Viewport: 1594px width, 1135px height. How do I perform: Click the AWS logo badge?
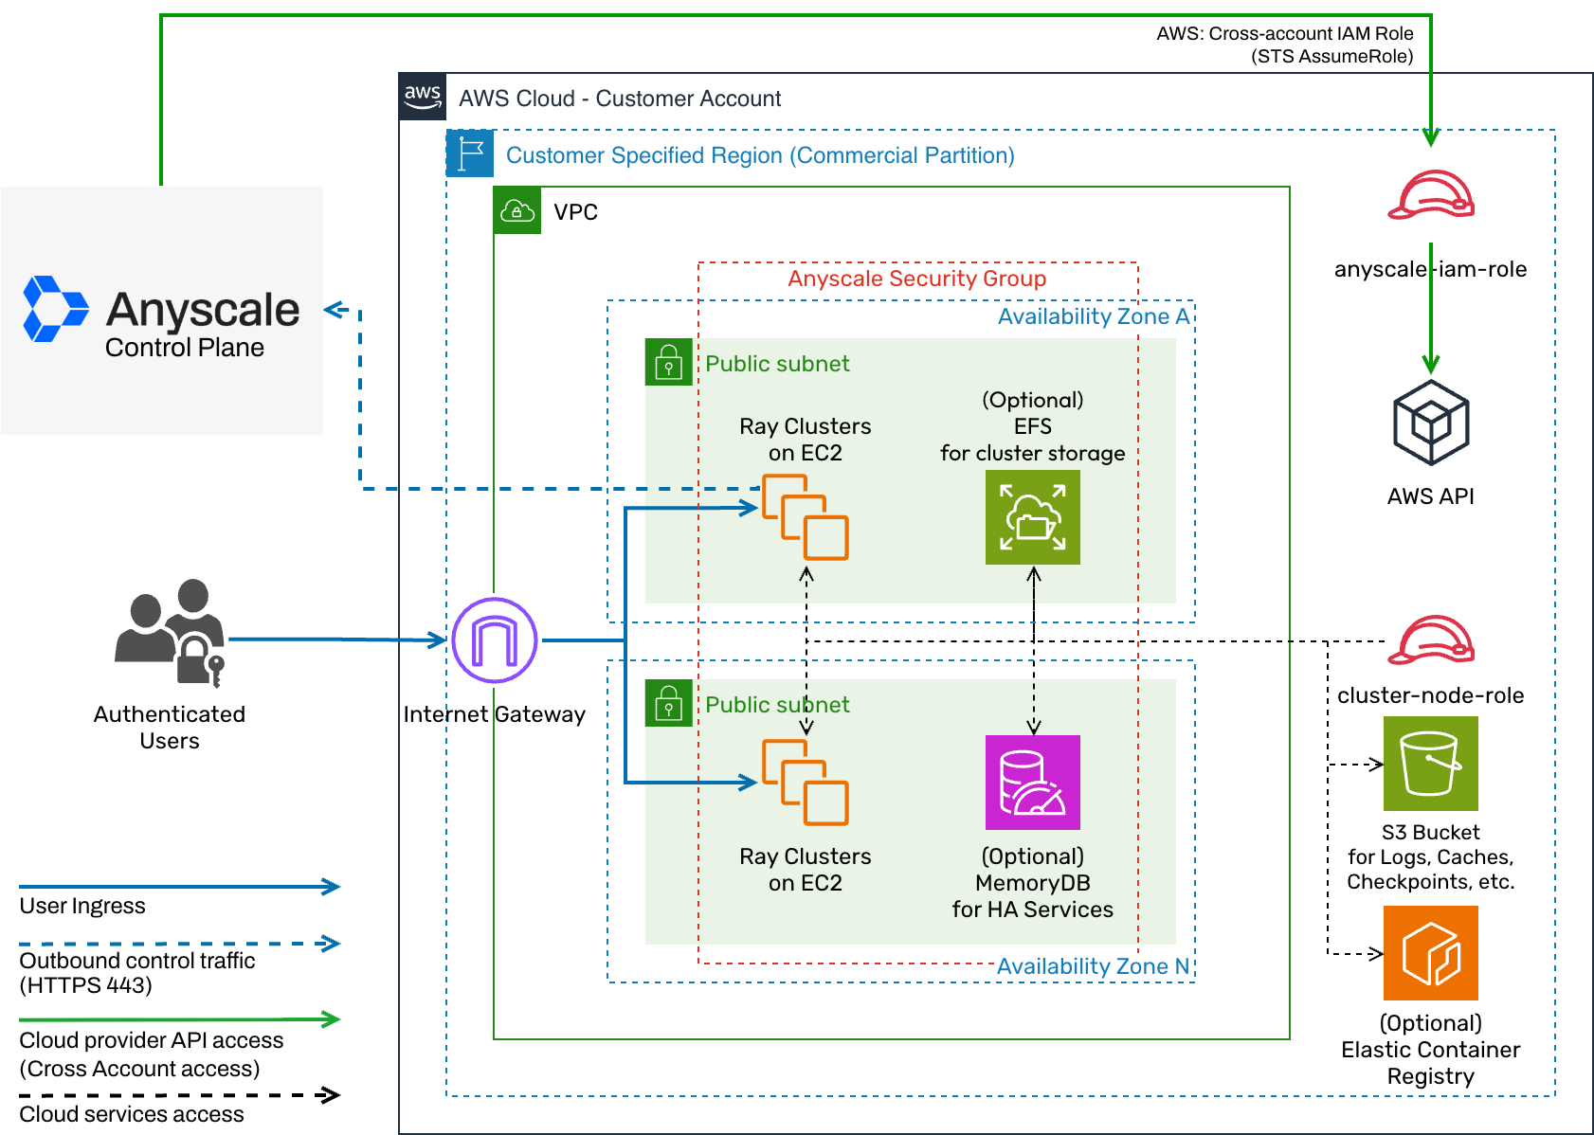click(x=423, y=97)
